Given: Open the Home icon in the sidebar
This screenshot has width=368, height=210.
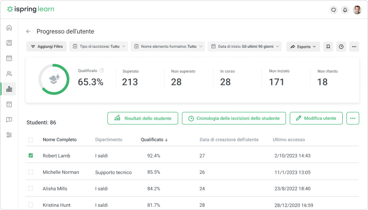Looking at the screenshot, I should 9,28.
